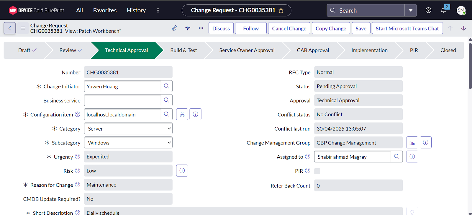This screenshot has width=472, height=215.
Task: Open the activity stream pulse icon
Action: (188, 28)
